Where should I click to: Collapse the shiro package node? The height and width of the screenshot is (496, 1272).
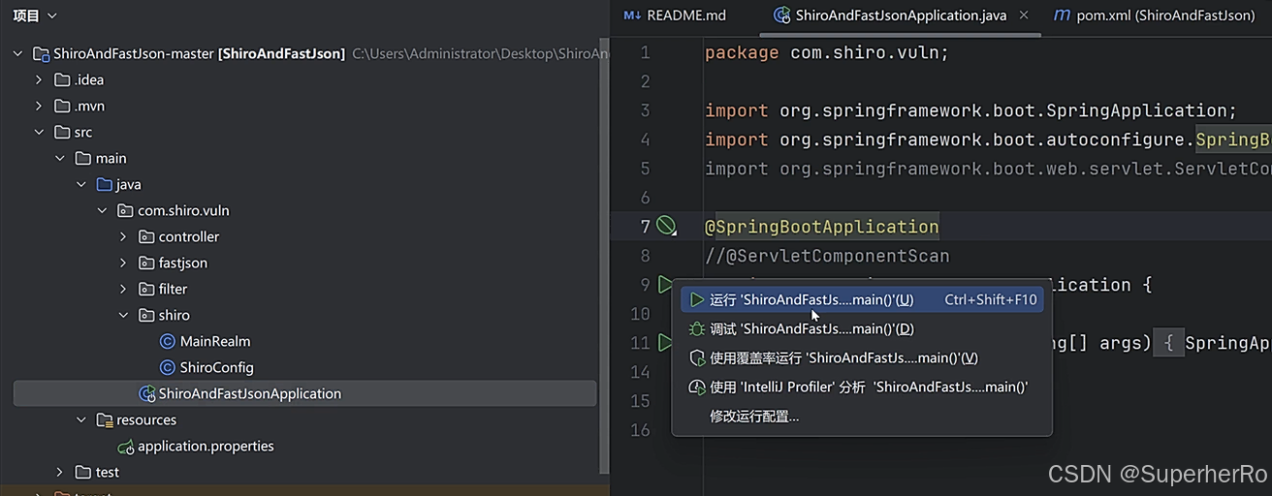[123, 315]
